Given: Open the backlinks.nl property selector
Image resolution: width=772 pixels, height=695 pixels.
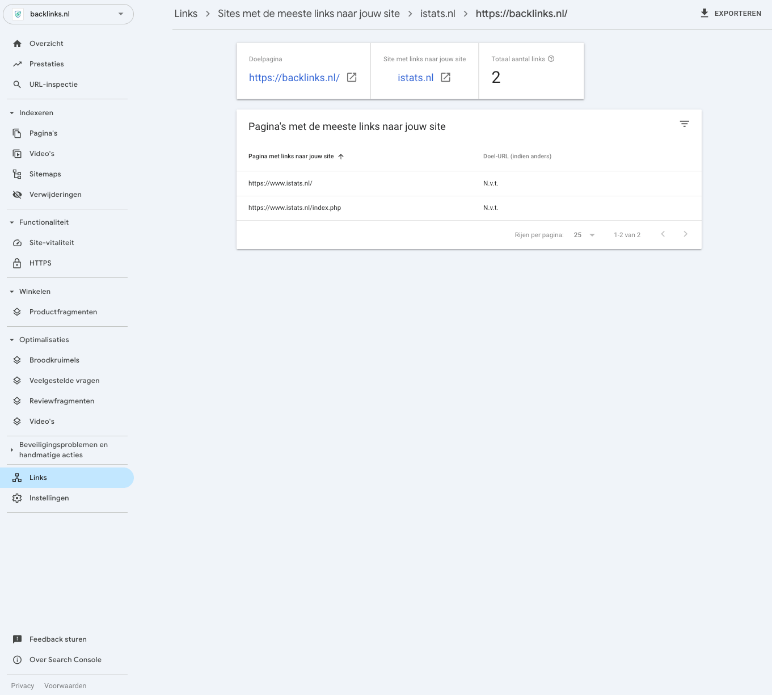Looking at the screenshot, I should pyautogui.click(x=68, y=14).
